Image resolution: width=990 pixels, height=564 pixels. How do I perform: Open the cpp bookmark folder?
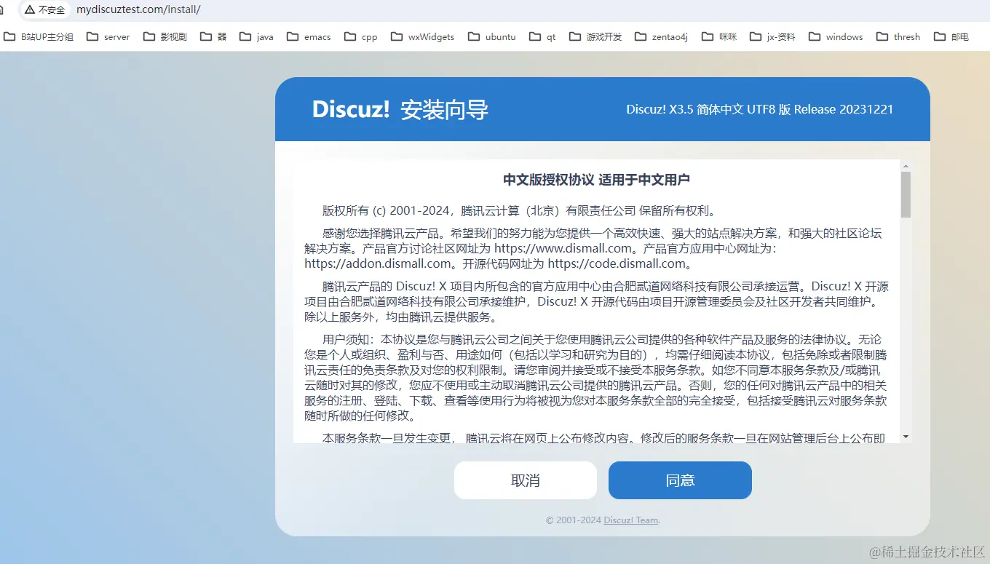[x=361, y=36]
